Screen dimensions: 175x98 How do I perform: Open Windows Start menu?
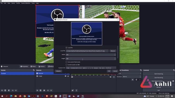[2, 96]
